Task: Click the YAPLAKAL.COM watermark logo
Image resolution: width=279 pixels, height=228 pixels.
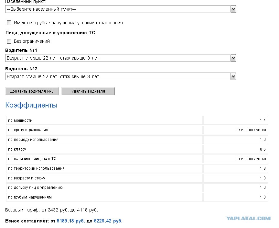Action: 248,218
